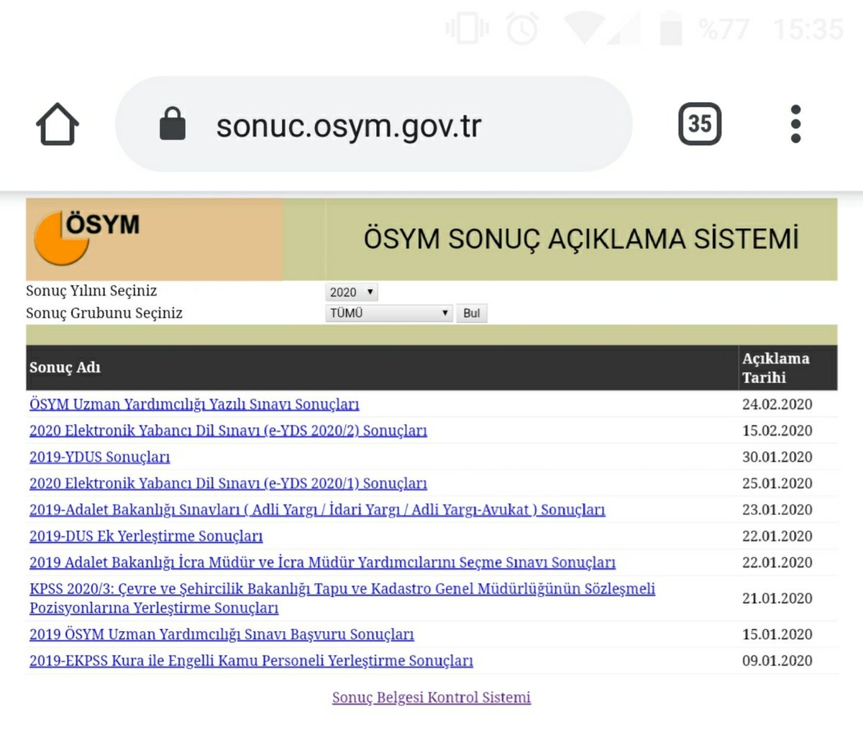Open İcra Müdür Seçme Sınavı Sonuçları link
This screenshot has width=863, height=739.
tap(322, 562)
